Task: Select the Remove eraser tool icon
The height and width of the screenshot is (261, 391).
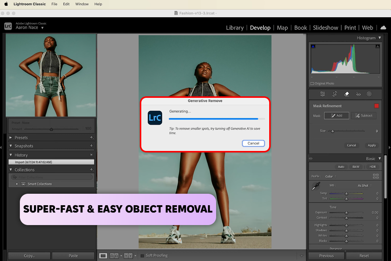Action: point(347,94)
